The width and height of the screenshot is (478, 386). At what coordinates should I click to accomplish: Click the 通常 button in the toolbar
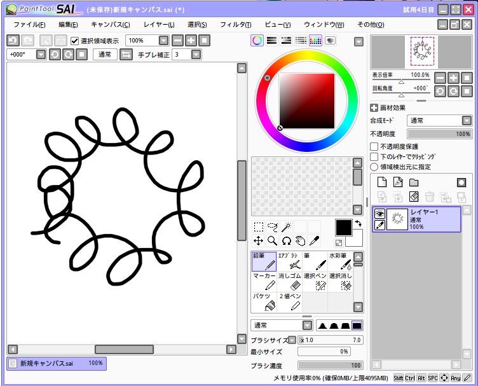[104, 55]
